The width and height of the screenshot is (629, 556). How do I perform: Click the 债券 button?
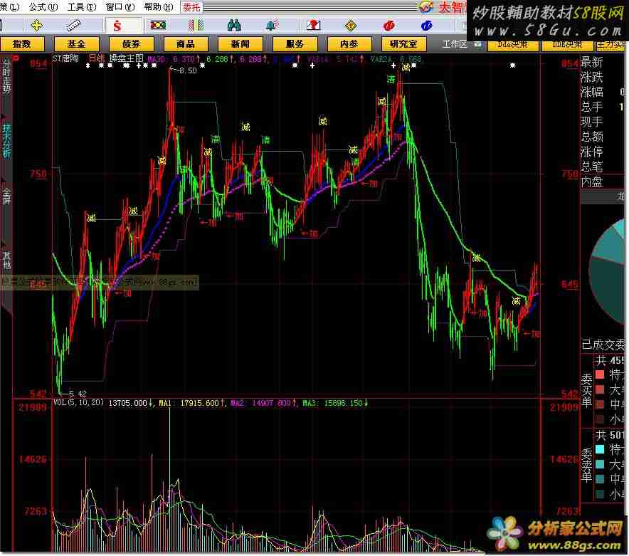131,43
